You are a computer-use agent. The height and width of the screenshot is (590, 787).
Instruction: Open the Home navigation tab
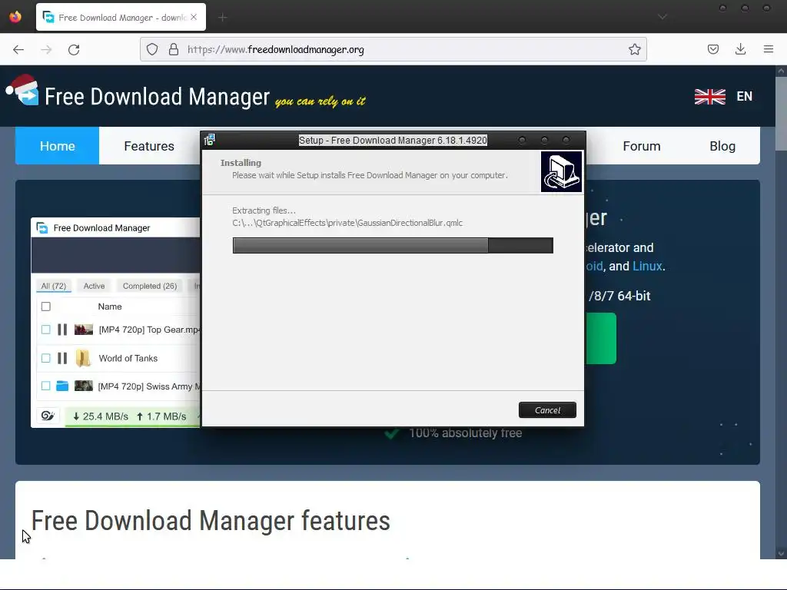coord(57,145)
